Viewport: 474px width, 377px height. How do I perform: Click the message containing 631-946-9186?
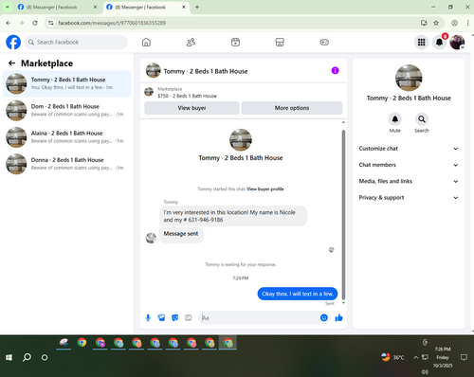tap(233, 216)
